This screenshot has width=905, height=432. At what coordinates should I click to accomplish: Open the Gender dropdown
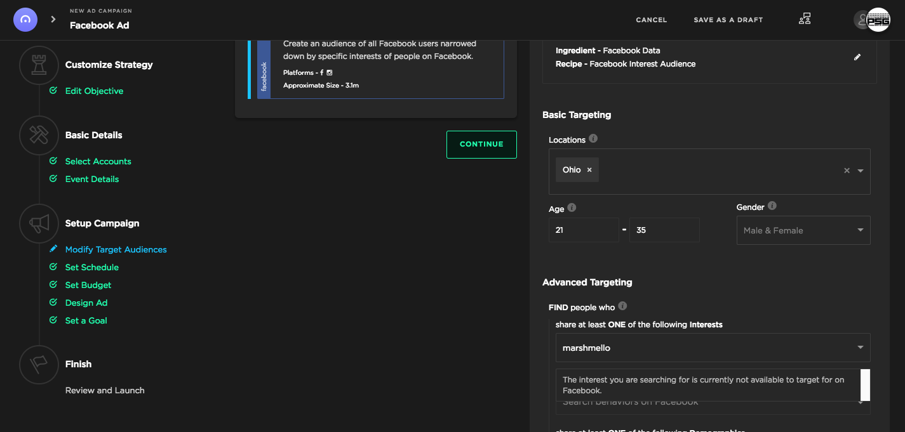803,230
